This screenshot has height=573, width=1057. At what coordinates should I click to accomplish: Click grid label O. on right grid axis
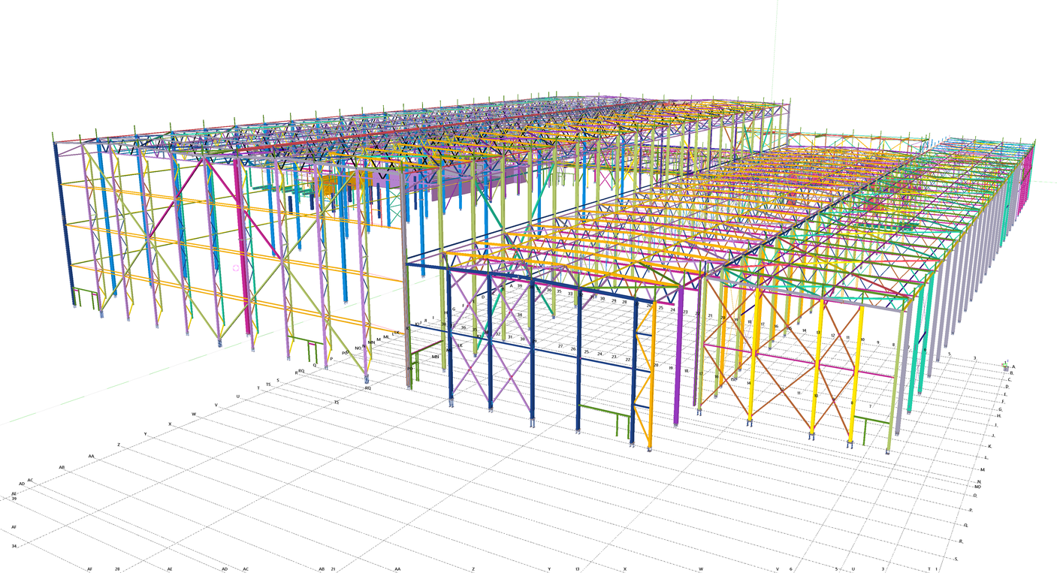tap(975, 496)
